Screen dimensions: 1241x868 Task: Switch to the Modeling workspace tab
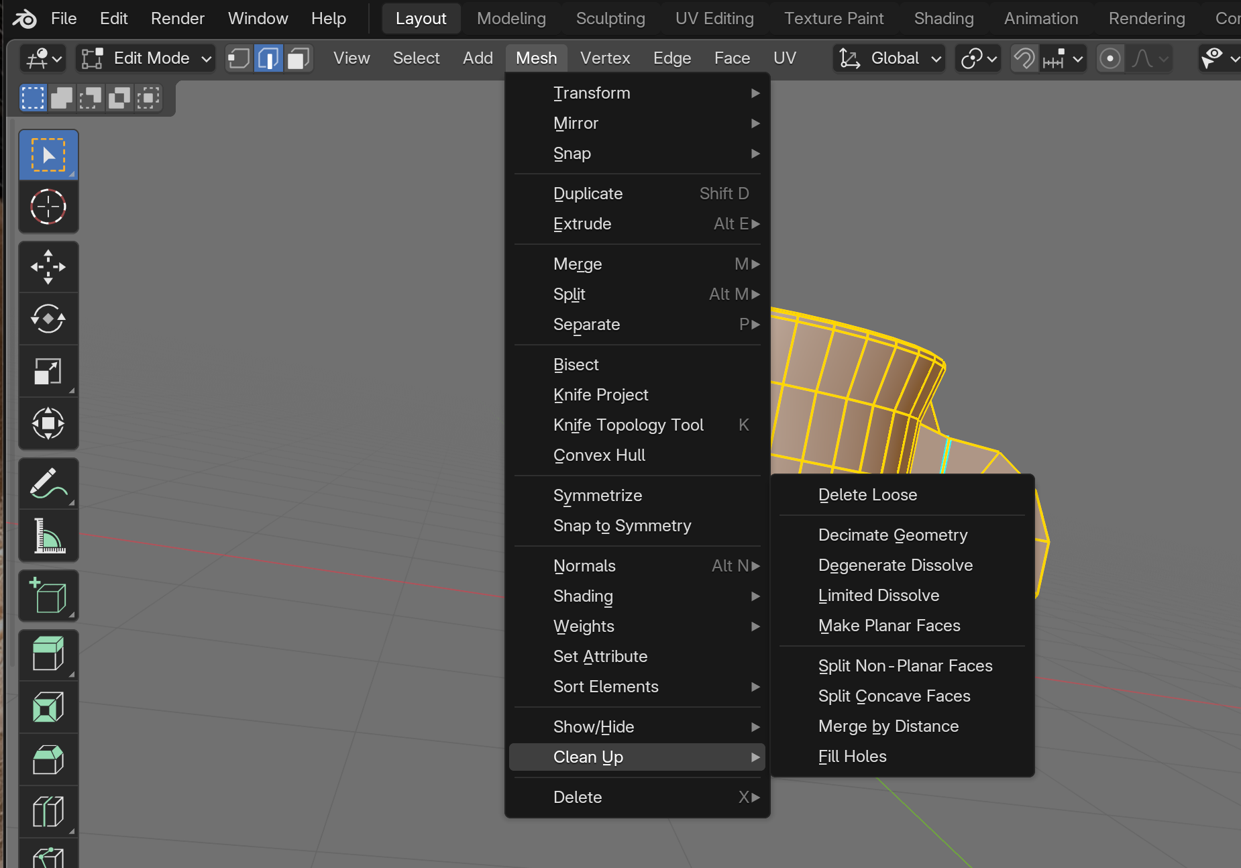(511, 19)
